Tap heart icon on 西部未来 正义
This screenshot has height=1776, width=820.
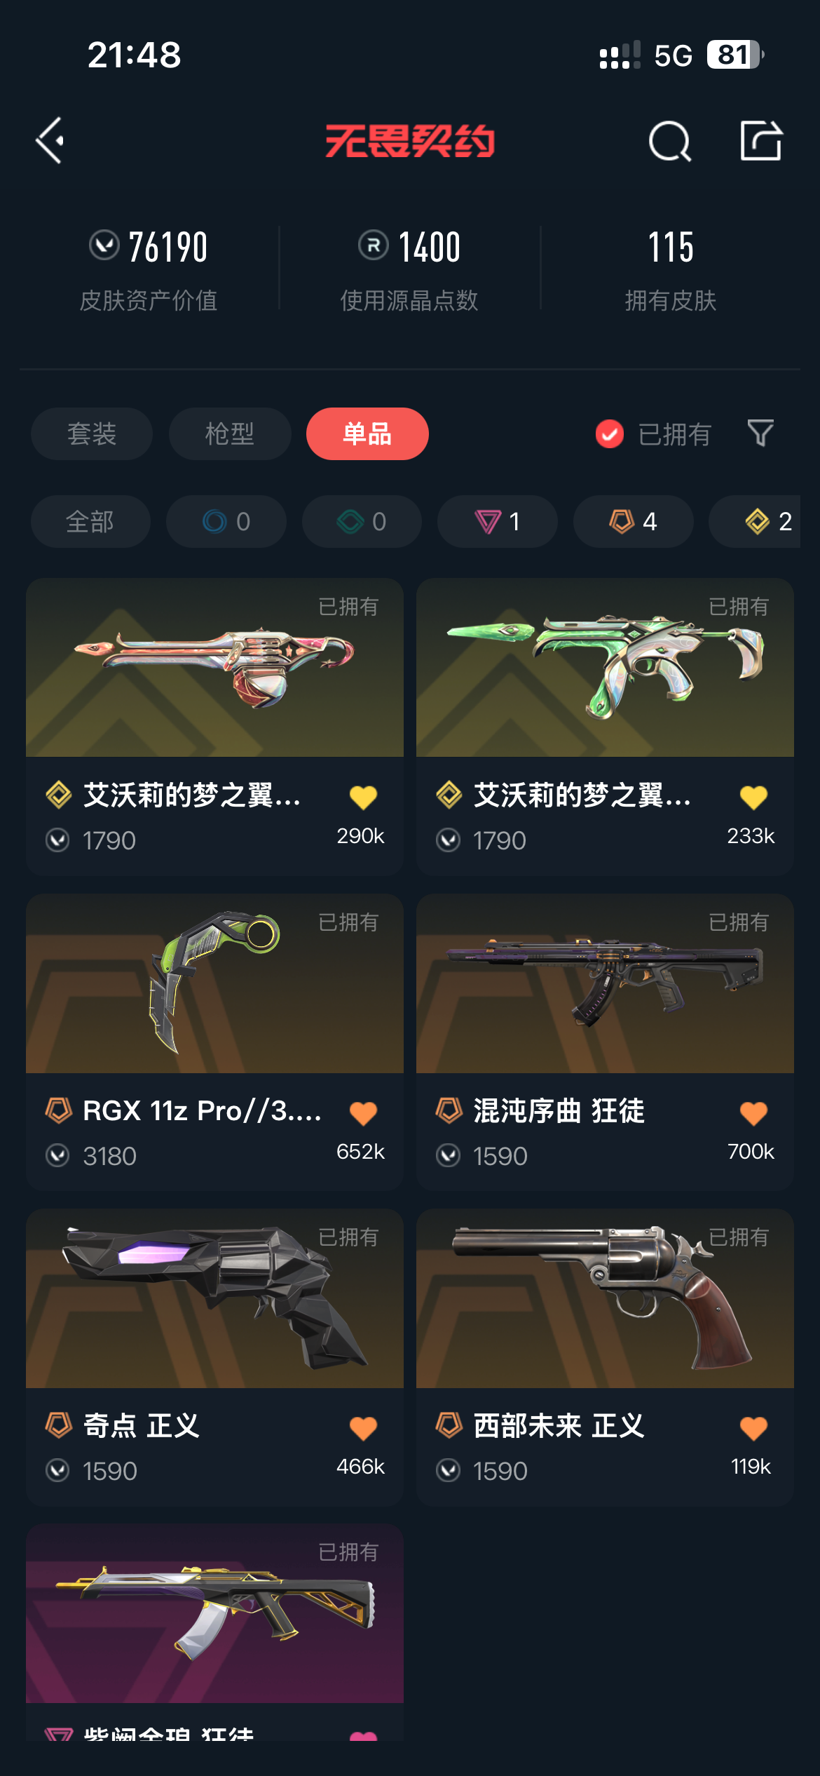753,1428
